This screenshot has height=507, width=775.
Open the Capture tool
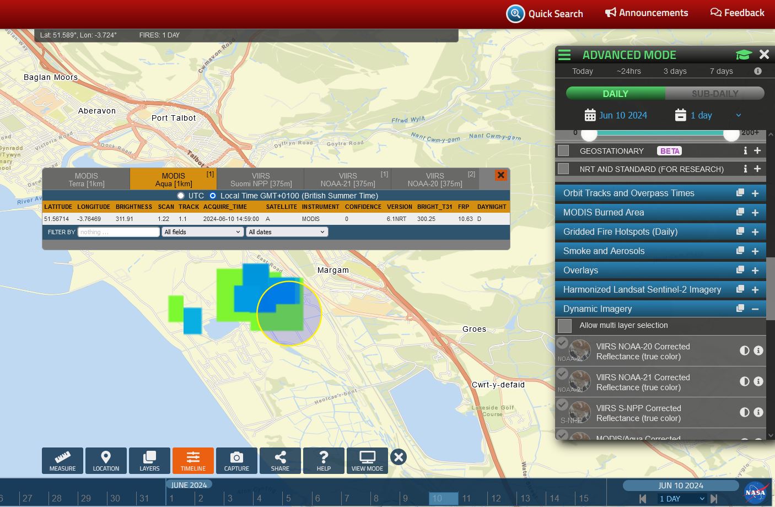tap(236, 461)
